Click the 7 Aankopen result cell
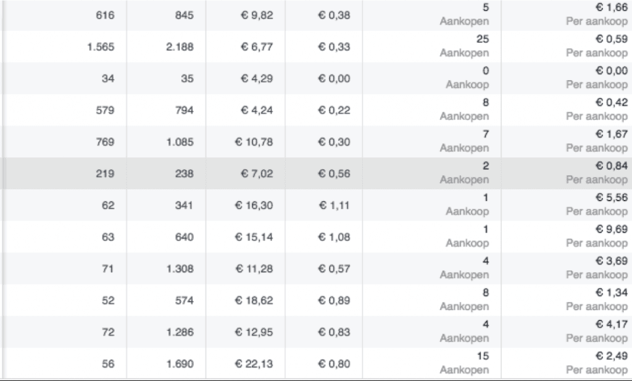This screenshot has height=381, width=632. tap(465, 141)
